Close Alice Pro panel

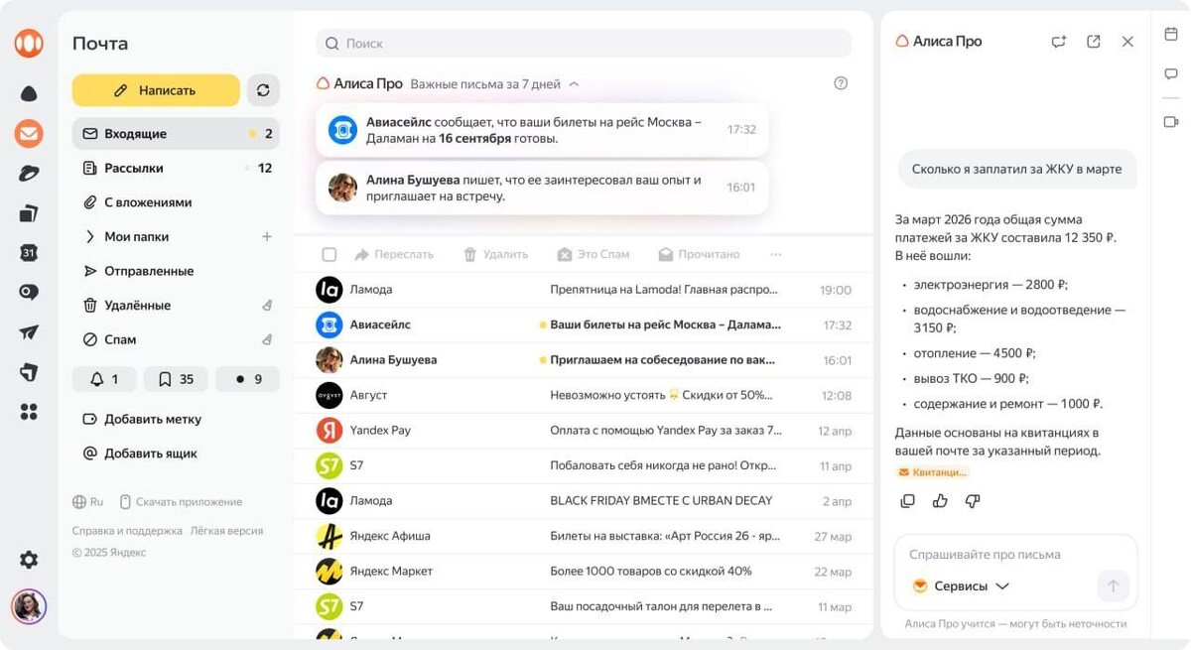pos(1127,42)
